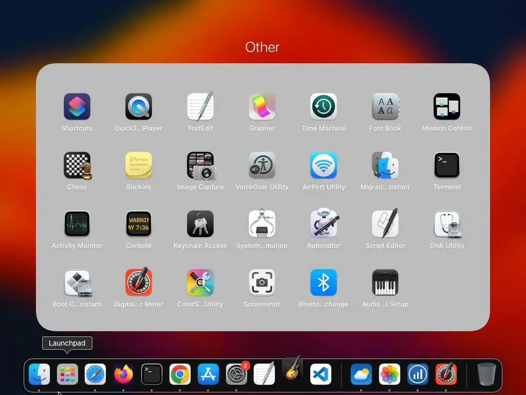Open Safari from the Dock

click(95, 374)
